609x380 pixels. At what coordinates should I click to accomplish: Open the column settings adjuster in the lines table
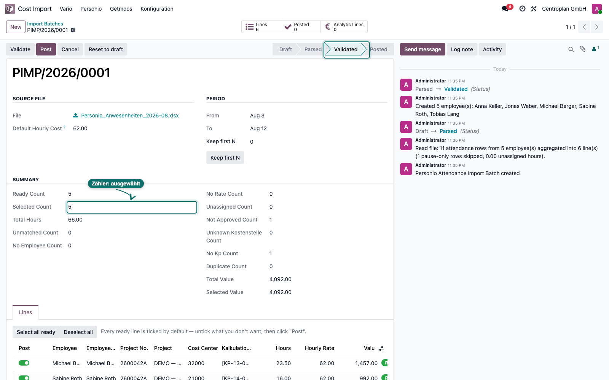click(x=381, y=348)
